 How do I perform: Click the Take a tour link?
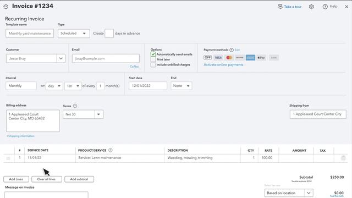point(293,7)
